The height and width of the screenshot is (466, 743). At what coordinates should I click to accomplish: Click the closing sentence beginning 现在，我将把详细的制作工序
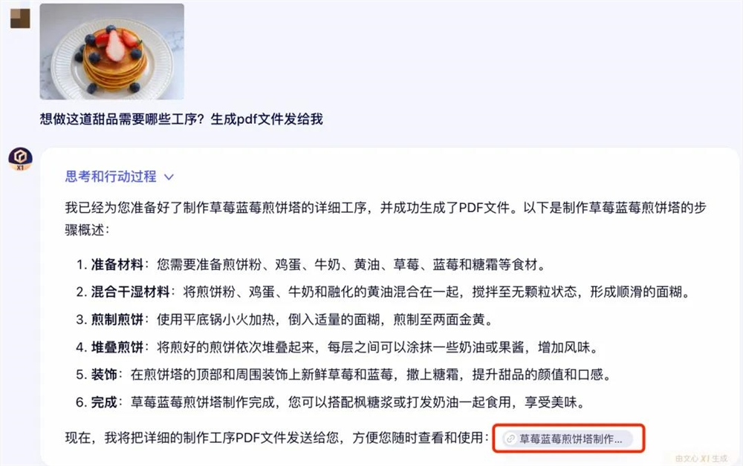276,438
